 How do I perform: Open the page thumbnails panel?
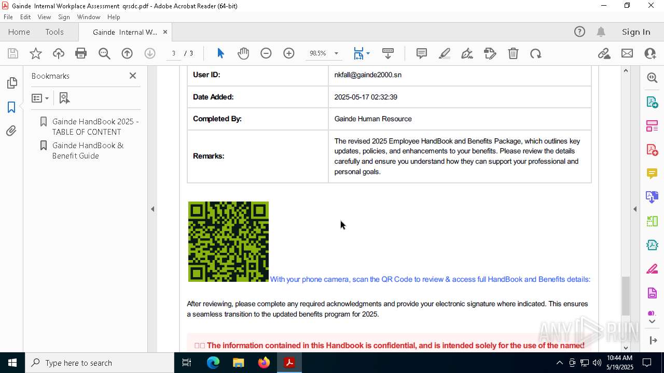pyautogui.click(x=11, y=83)
